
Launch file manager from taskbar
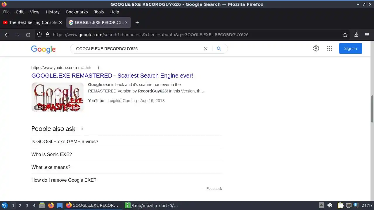42,205
